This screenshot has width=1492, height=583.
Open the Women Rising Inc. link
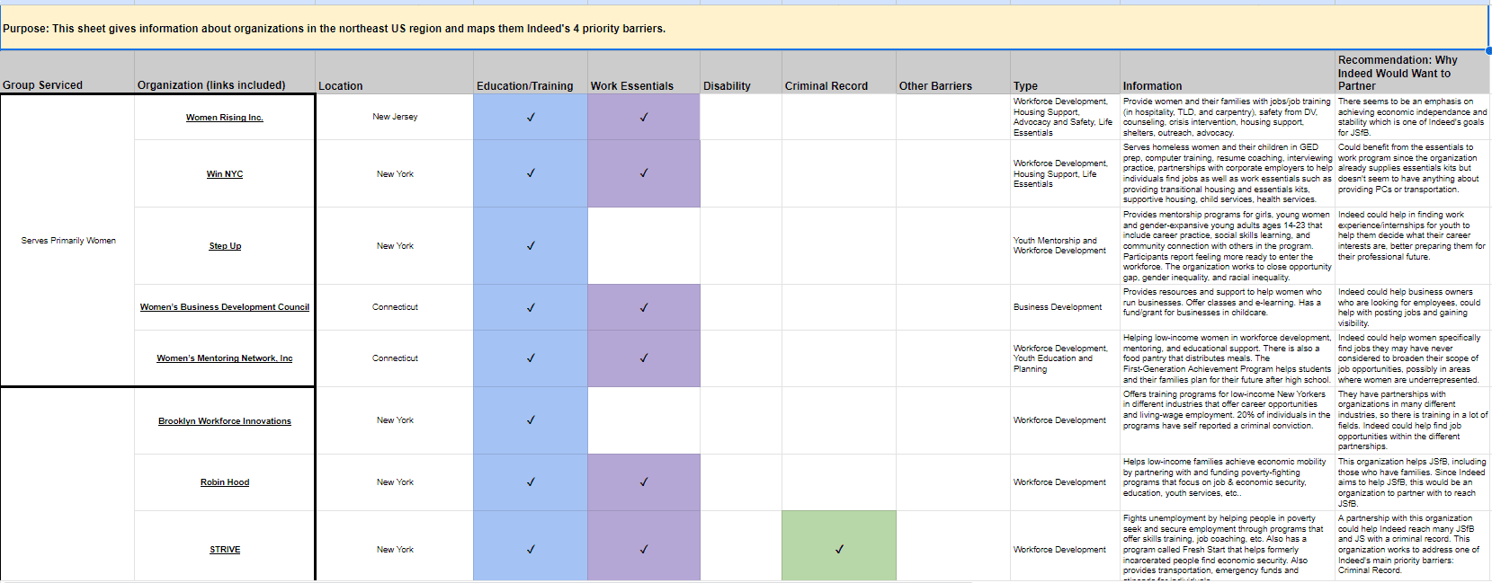224,118
